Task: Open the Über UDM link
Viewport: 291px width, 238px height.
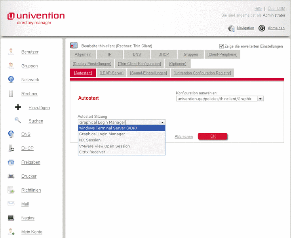Action: click(x=276, y=9)
